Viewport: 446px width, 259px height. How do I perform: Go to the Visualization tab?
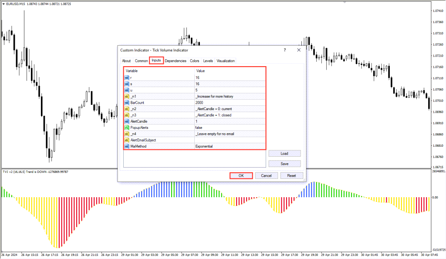point(226,61)
